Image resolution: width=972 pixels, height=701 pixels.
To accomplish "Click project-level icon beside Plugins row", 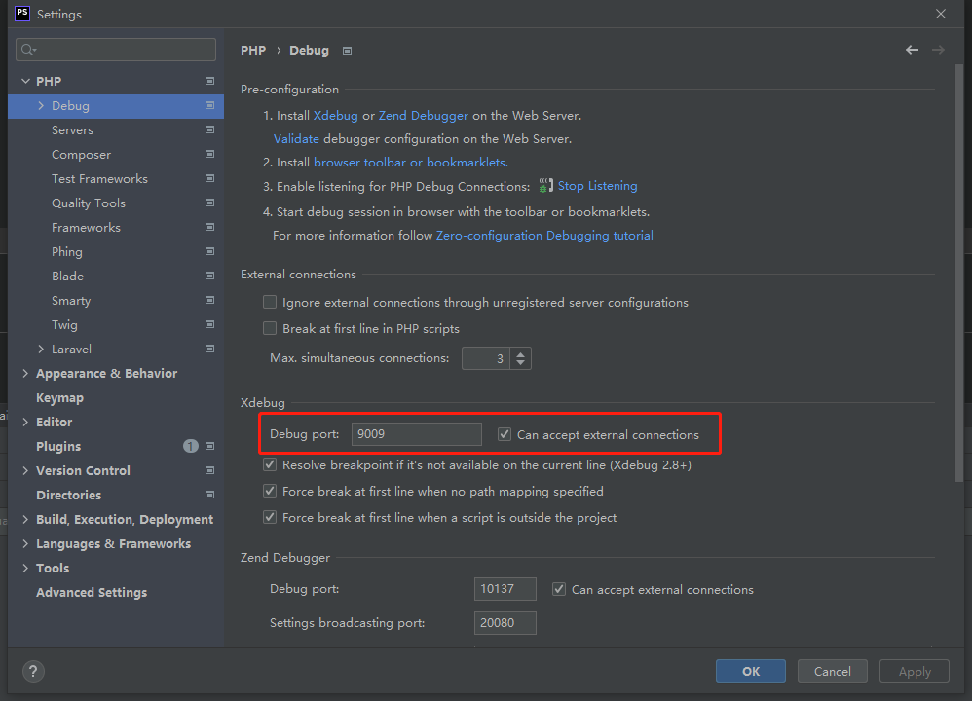I will tap(209, 446).
